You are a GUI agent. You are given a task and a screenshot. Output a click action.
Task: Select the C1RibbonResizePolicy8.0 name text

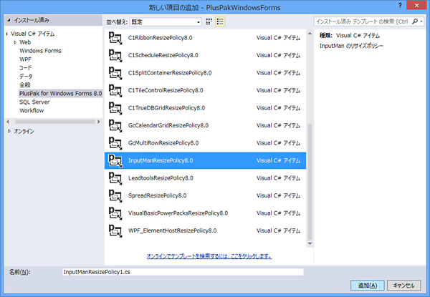(x=160, y=38)
